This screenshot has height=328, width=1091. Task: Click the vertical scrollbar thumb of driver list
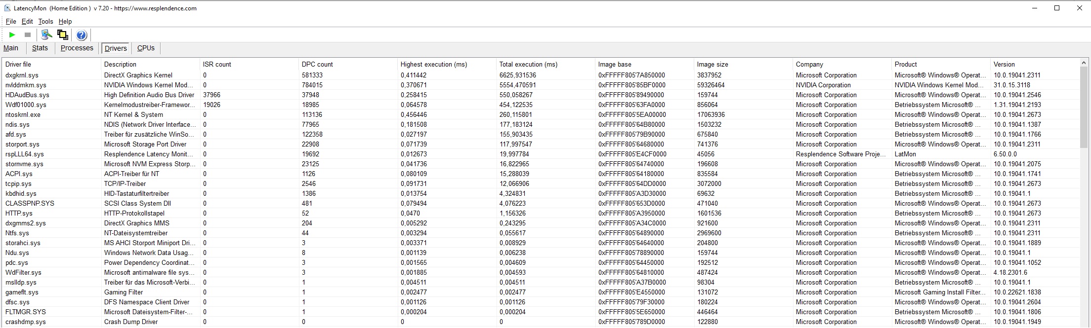(x=1084, y=108)
